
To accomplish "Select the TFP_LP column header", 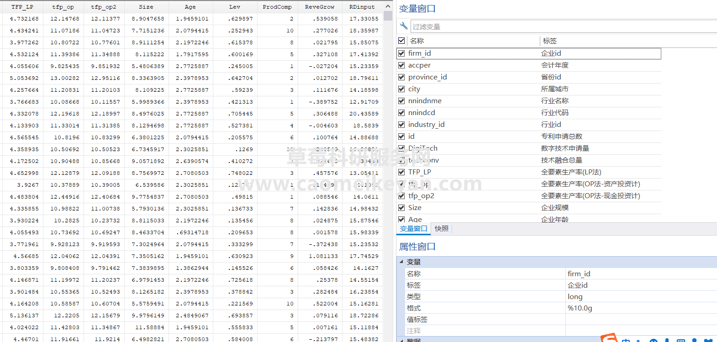I will pyautogui.click(x=22, y=7).
